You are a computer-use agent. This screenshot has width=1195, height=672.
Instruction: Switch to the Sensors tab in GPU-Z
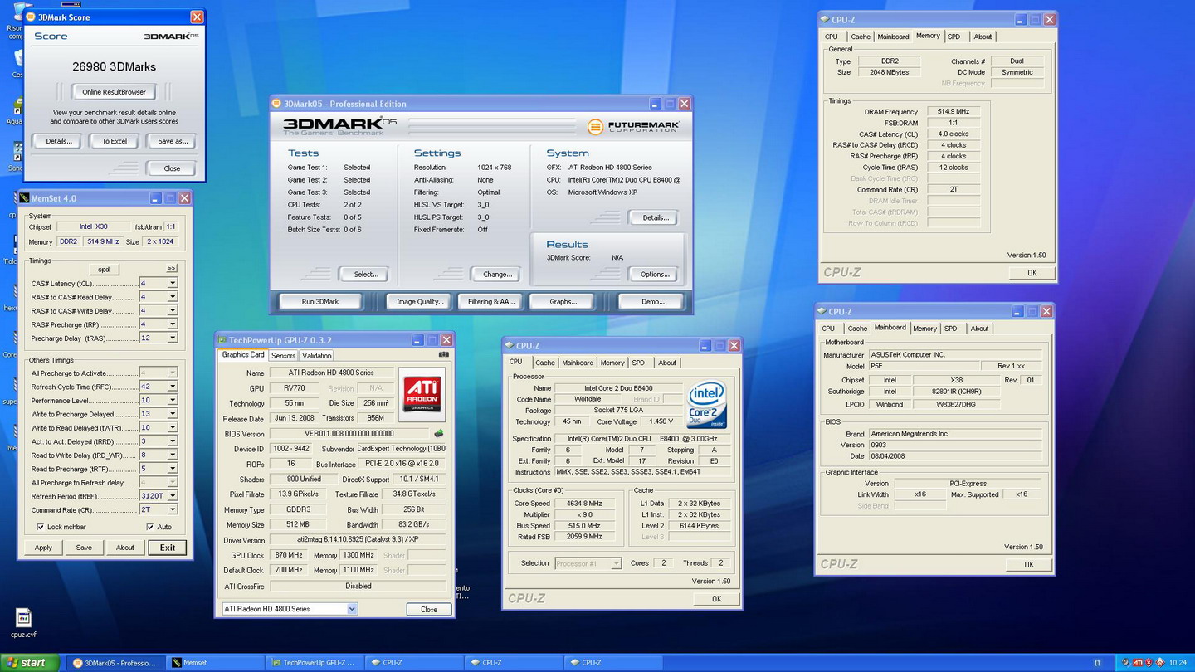pyautogui.click(x=283, y=356)
